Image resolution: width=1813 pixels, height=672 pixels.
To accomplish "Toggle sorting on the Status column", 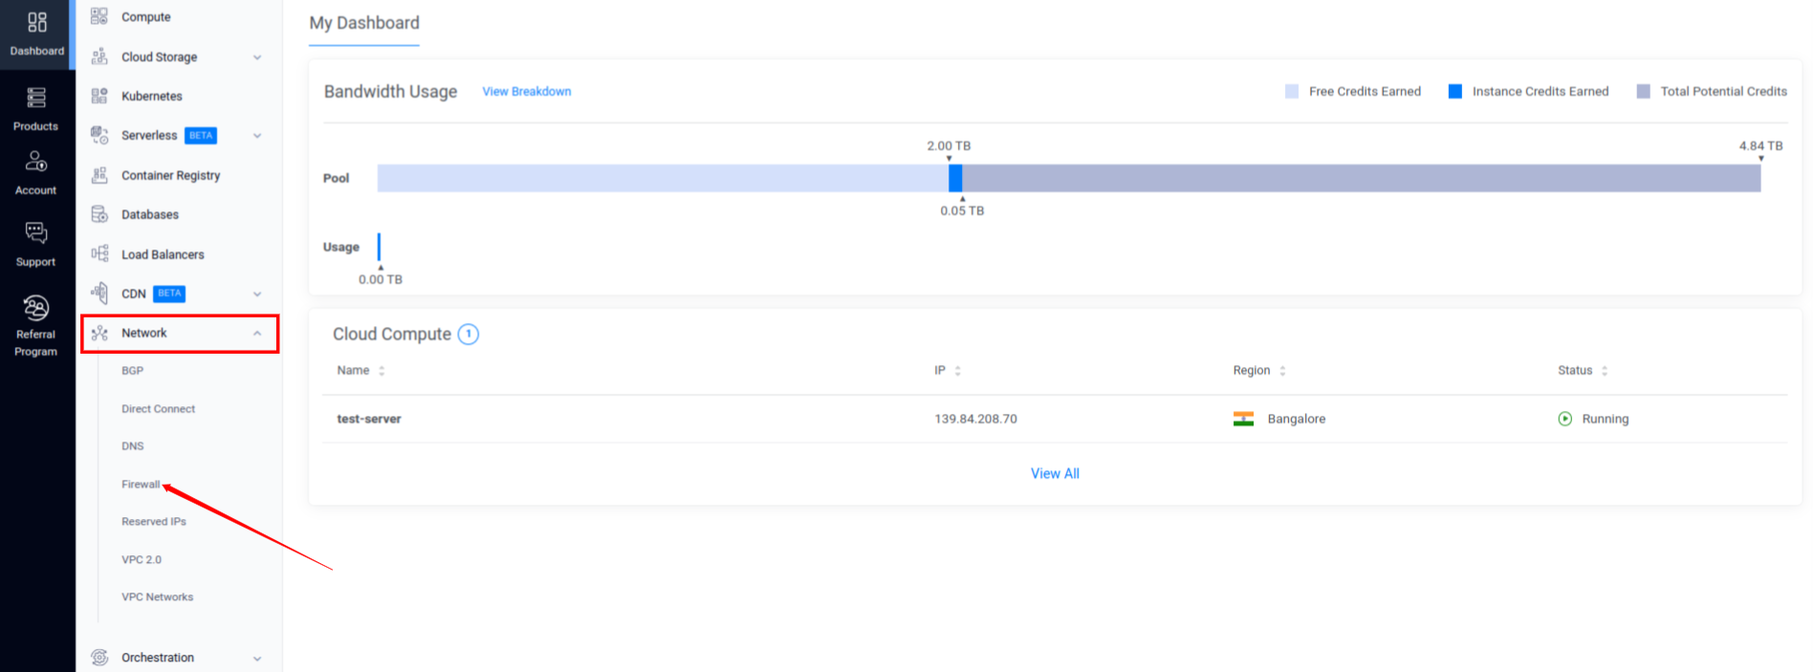I will tap(1605, 370).
